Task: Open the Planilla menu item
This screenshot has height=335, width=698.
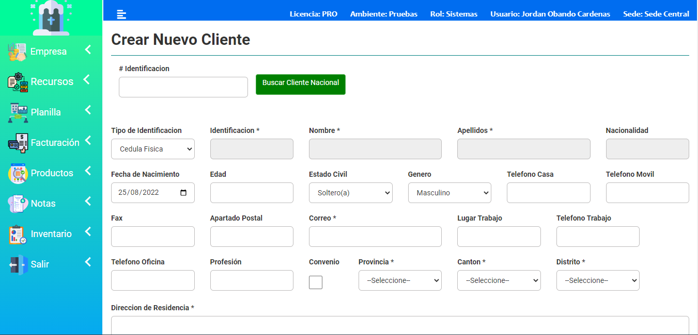Action: pos(46,112)
